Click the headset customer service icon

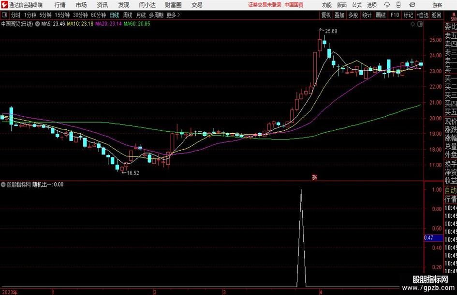point(387,5)
